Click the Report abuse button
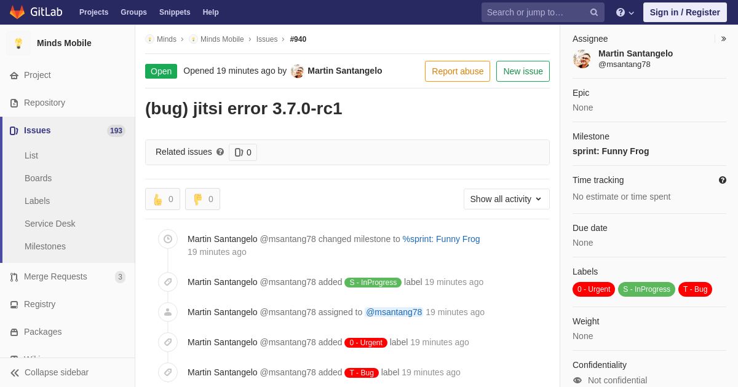 tap(458, 71)
